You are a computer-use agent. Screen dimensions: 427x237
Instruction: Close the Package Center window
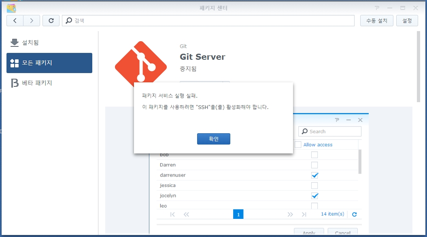click(x=416, y=8)
